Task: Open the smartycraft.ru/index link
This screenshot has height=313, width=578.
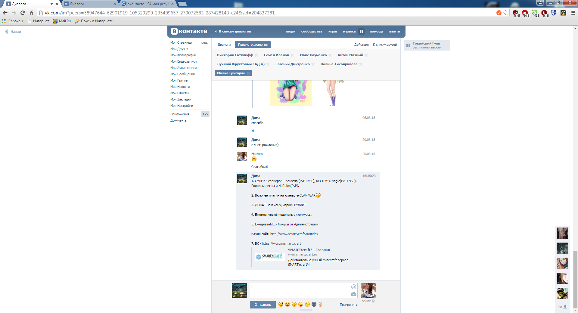Action: point(294,234)
